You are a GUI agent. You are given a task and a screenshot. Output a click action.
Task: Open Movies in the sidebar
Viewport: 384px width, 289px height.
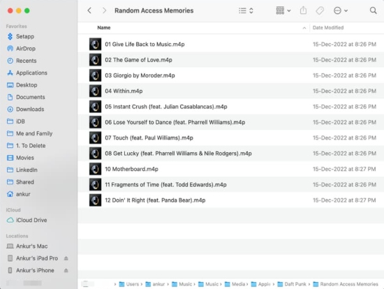point(20,158)
